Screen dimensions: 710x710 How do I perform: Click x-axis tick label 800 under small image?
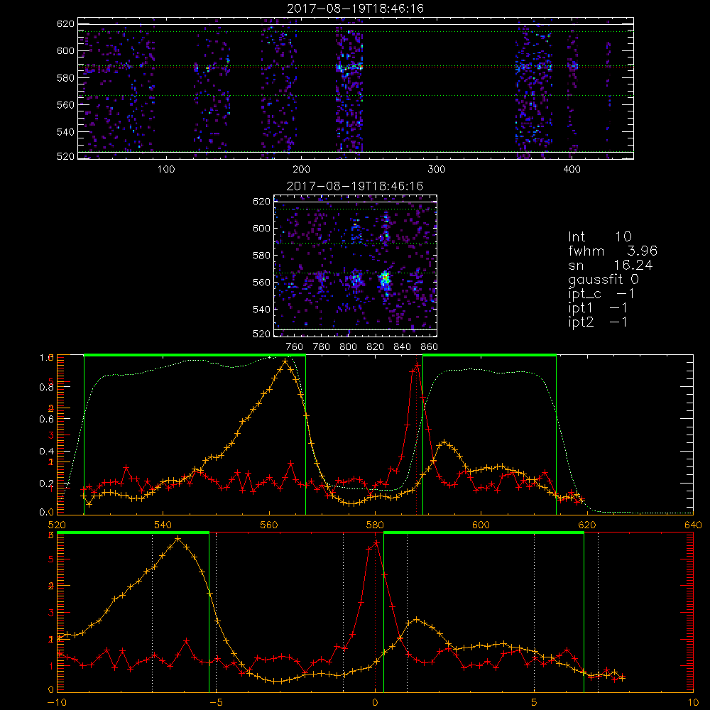point(348,347)
